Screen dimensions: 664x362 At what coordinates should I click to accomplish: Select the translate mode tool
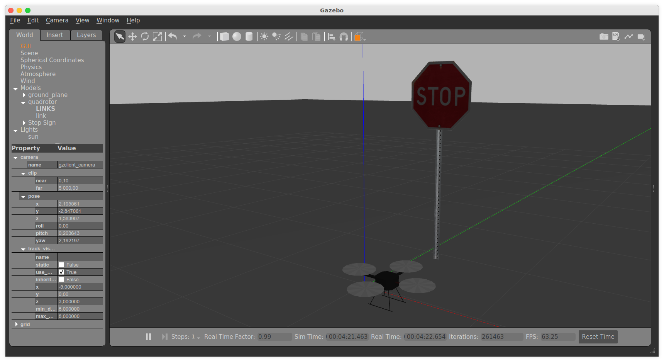point(132,37)
